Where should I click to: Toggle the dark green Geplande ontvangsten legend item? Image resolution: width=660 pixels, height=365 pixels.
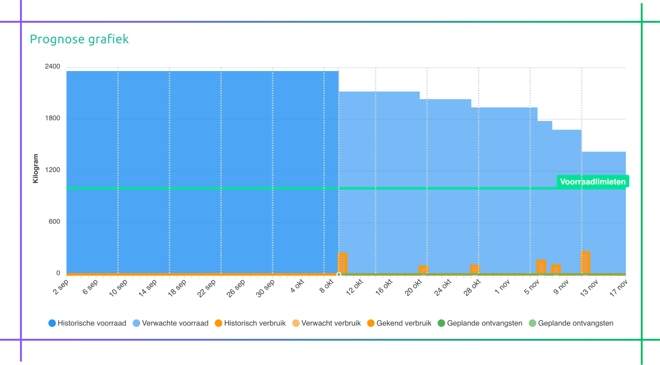point(480,323)
